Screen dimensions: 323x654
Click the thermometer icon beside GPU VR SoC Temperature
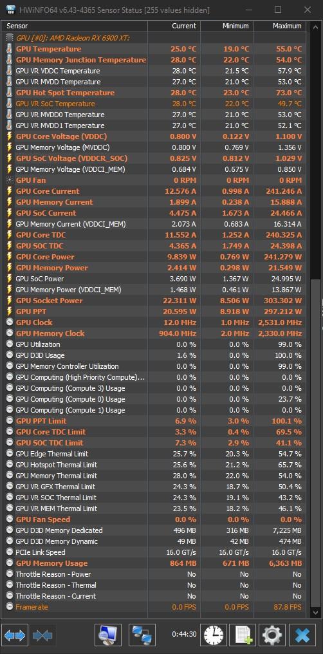pos(10,104)
